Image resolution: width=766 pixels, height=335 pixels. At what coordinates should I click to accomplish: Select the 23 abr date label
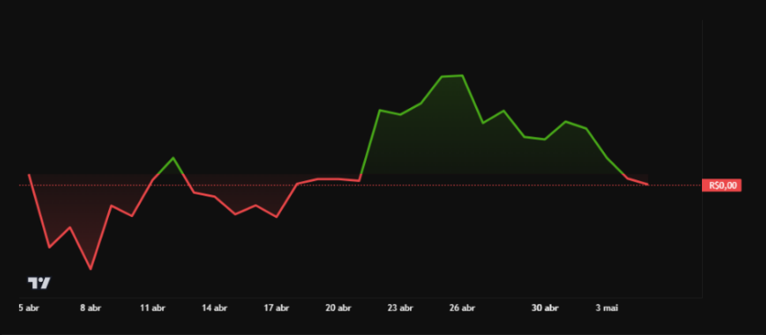click(x=400, y=308)
